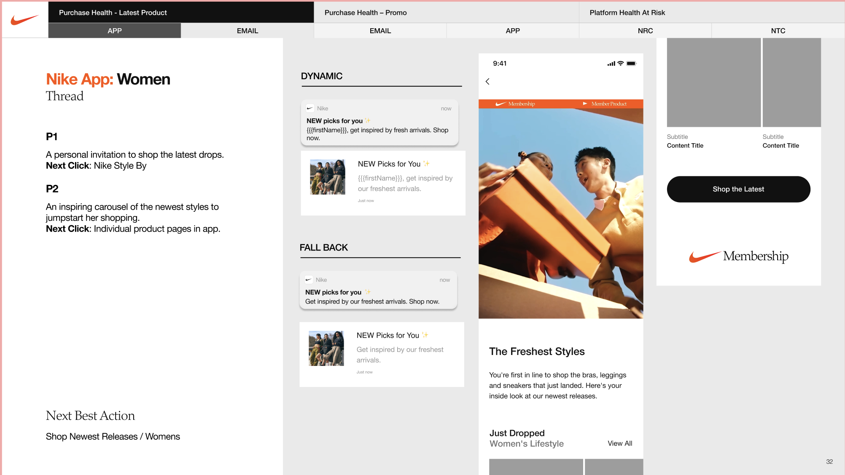Select EMAIL tab under Latest Product
The height and width of the screenshot is (475, 845).
pos(247,31)
